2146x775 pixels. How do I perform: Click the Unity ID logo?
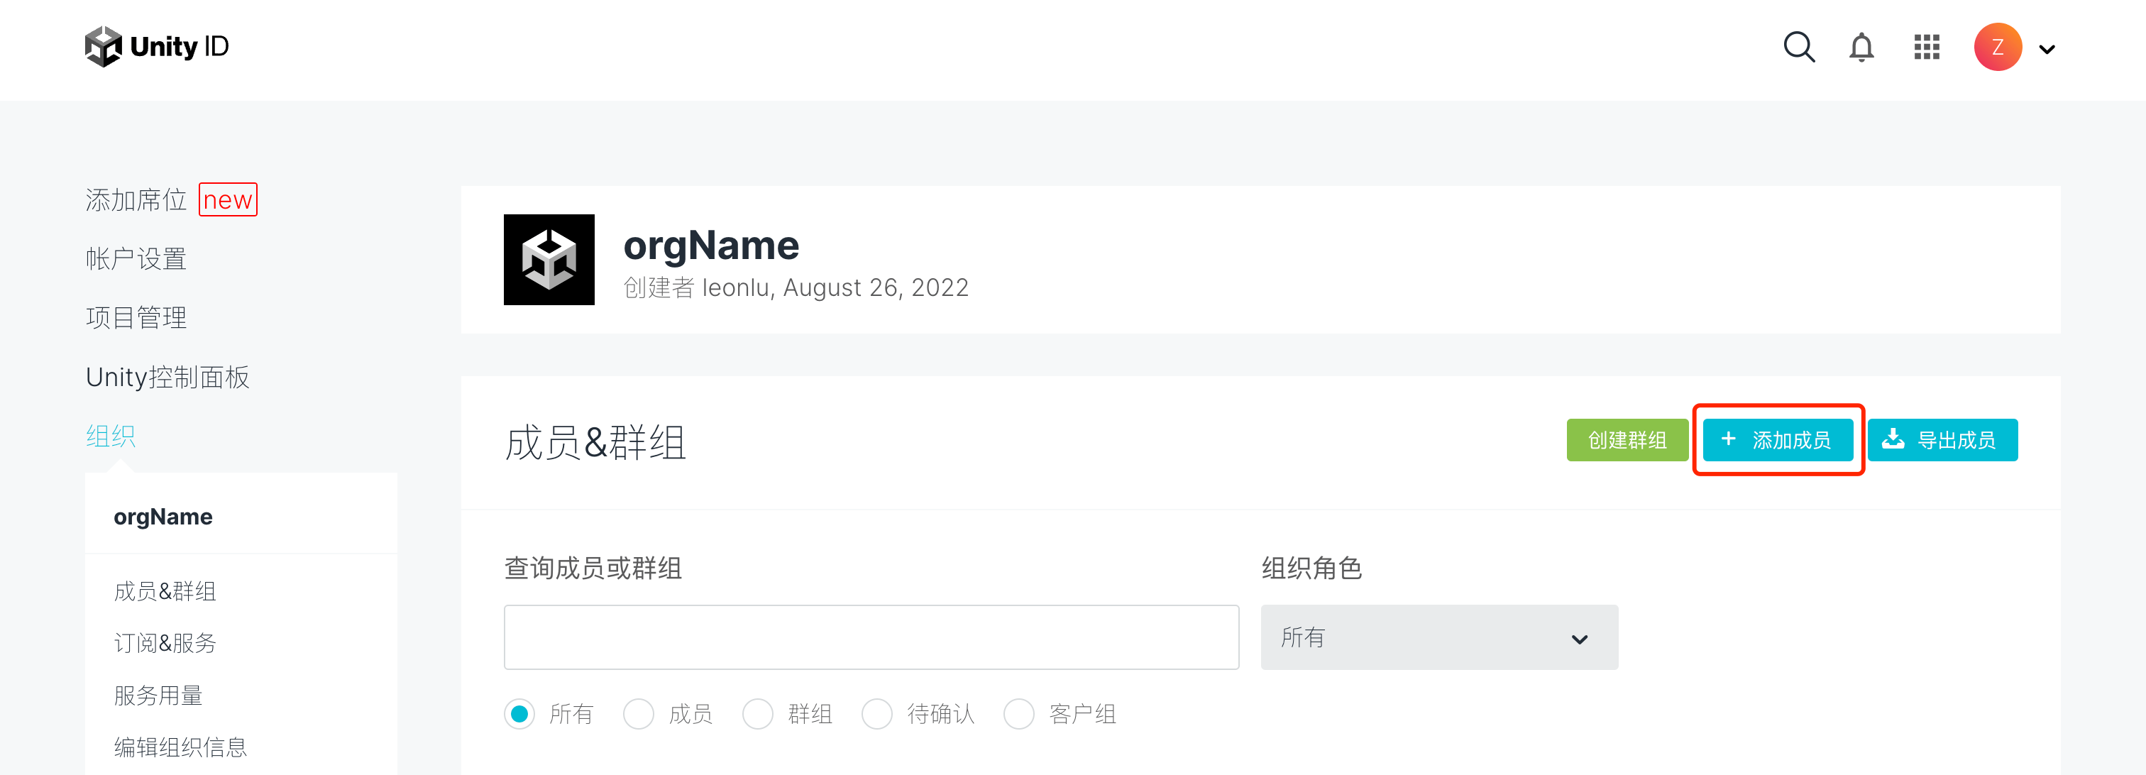tap(157, 47)
